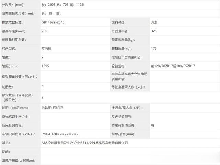Select the fuel type value '汽油'
Viewport: 220px width, 165px height.
tap(154, 22)
